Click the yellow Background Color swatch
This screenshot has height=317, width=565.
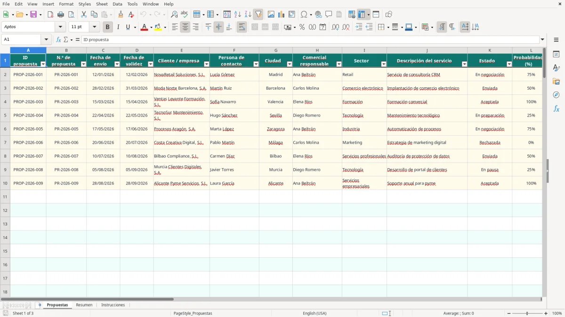pos(158,27)
